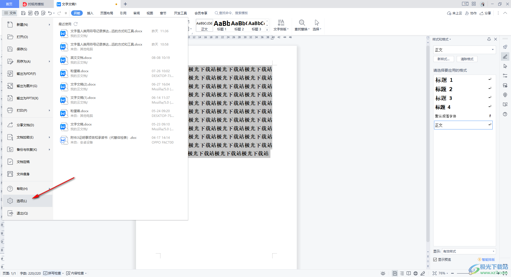
Task: Switch to page view in status bar
Action: pyautogui.click(x=395, y=273)
